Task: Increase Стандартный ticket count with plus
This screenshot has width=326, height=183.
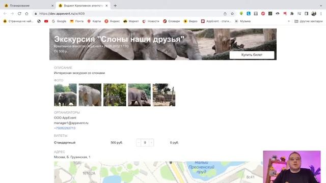Action: pyautogui.click(x=151, y=143)
